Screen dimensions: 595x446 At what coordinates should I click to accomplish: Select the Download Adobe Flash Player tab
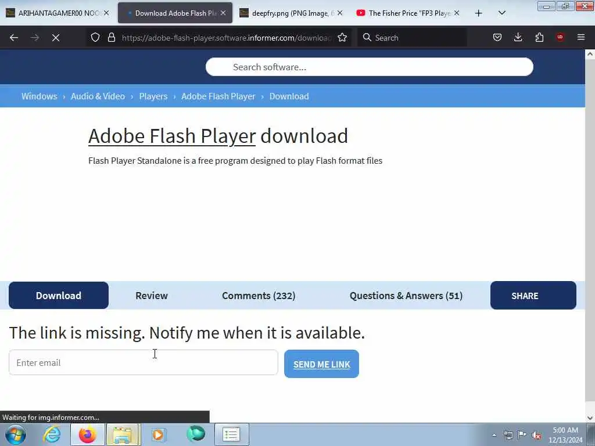(175, 13)
